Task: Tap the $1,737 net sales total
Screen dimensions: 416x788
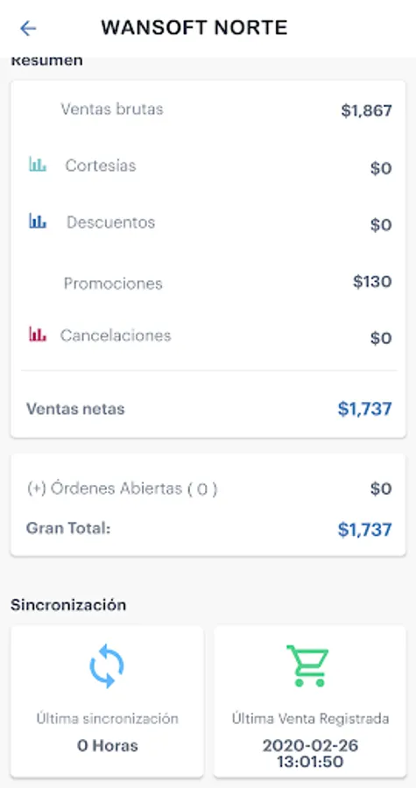Action: tap(364, 409)
